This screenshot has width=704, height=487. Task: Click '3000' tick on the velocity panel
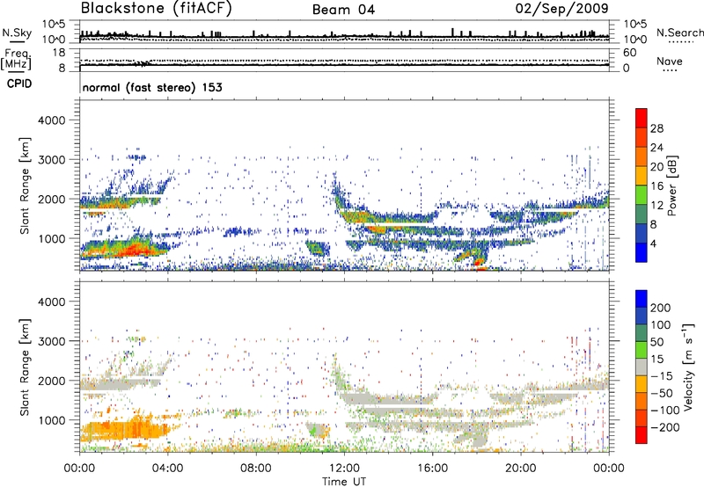[x=51, y=341]
